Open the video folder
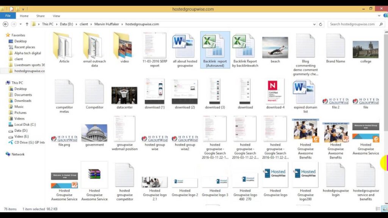388x218 pixels. [x=124, y=48]
